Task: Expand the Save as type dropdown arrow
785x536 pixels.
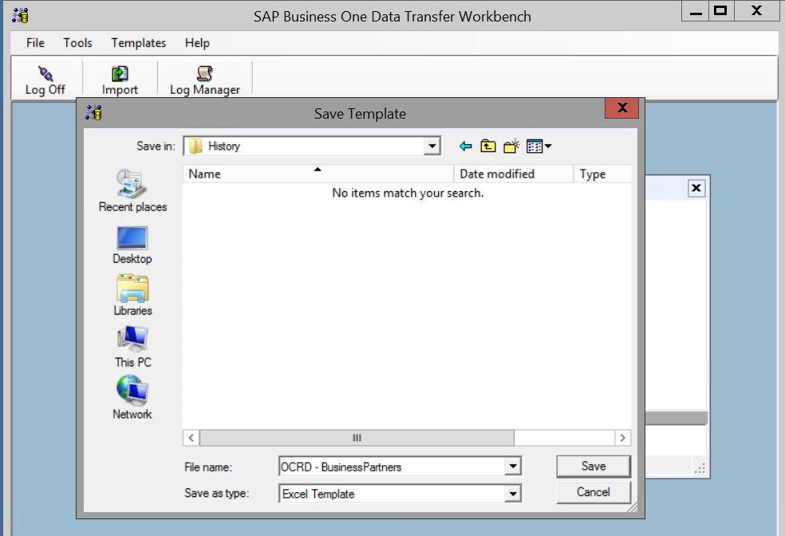Action: point(513,494)
